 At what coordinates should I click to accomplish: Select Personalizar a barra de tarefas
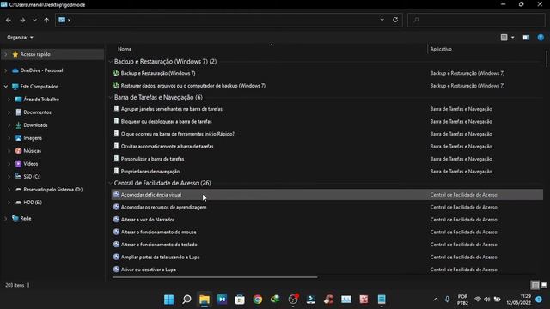pos(152,159)
